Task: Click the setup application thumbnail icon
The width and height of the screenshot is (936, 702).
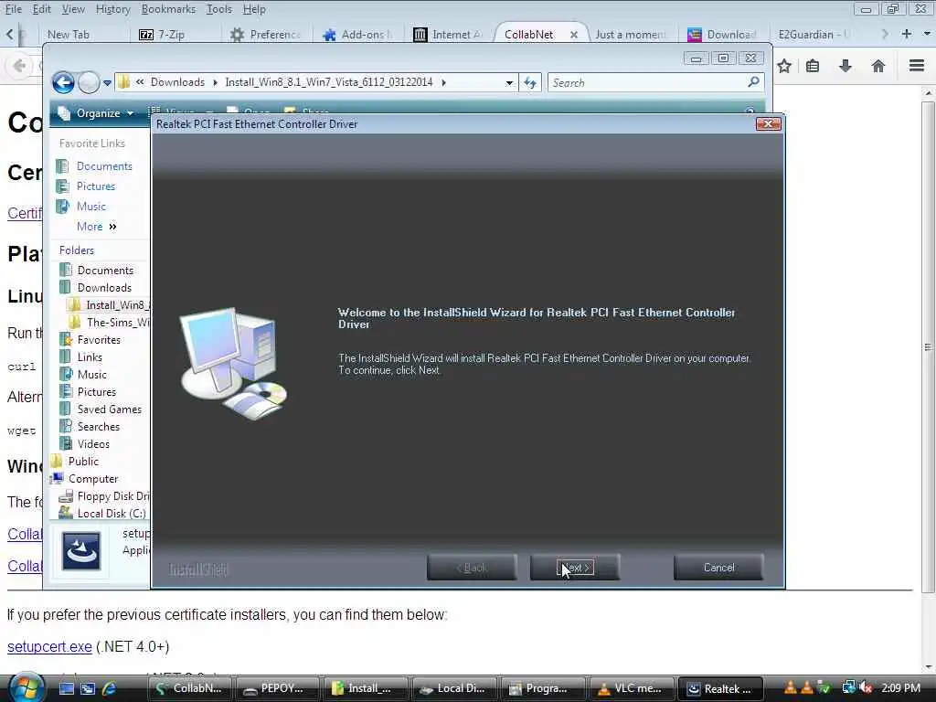Action: pyautogui.click(x=81, y=551)
